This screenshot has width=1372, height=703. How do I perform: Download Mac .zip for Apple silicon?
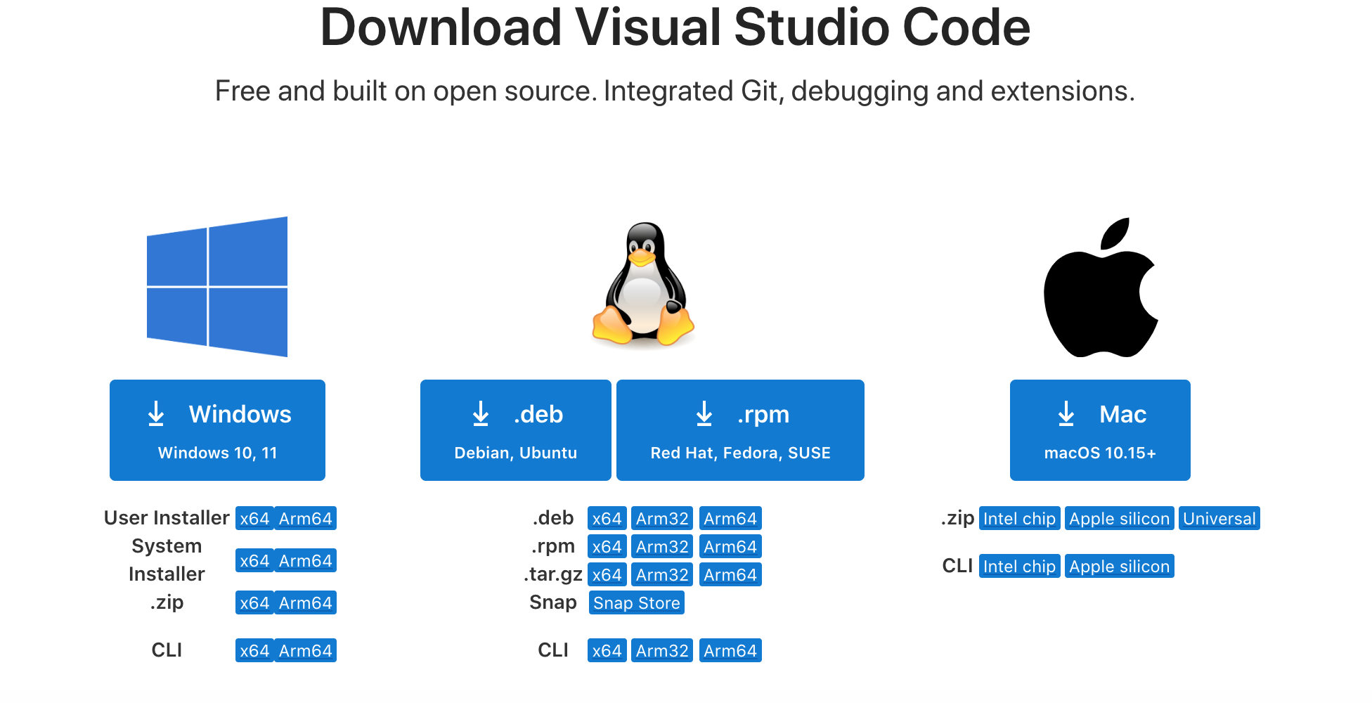click(x=1119, y=518)
